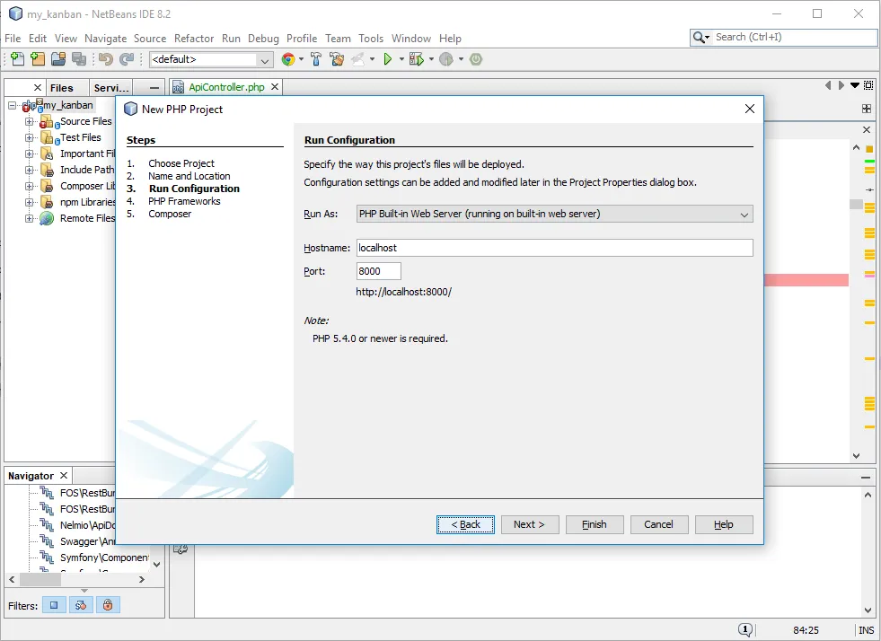This screenshot has height=641, width=881.
Task: Select the ApiController.php editor tab
Action: pyautogui.click(x=226, y=87)
